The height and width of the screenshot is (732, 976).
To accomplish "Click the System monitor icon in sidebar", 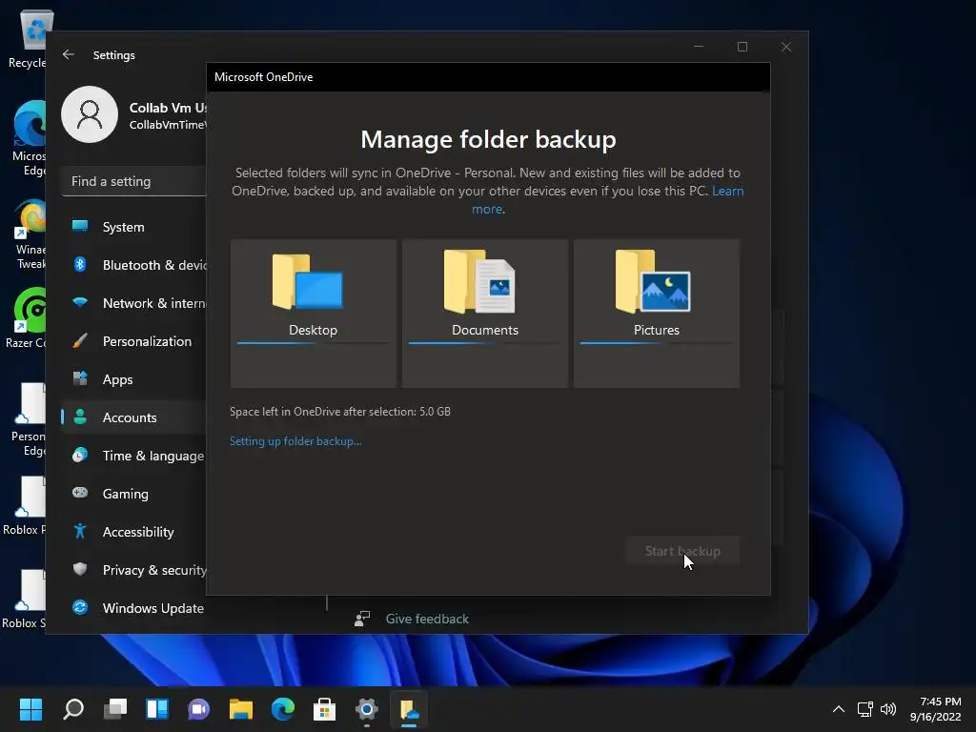I will (x=80, y=226).
